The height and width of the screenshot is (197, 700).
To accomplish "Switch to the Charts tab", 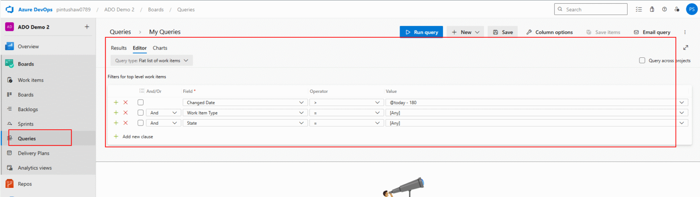I will pos(160,48).
